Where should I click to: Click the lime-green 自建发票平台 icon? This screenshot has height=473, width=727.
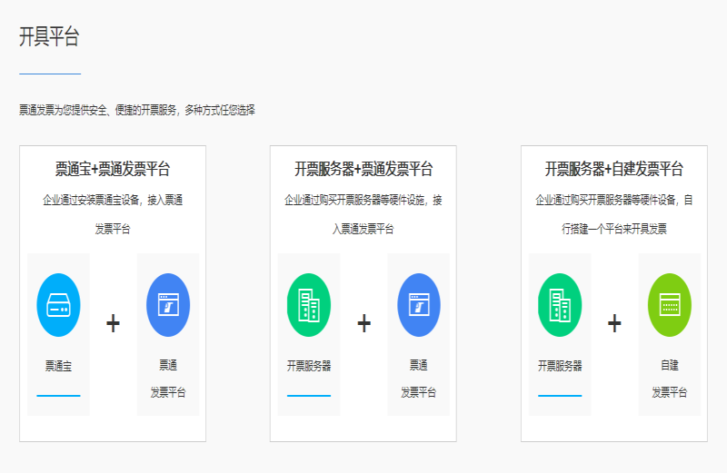click(x=670, y=305)
